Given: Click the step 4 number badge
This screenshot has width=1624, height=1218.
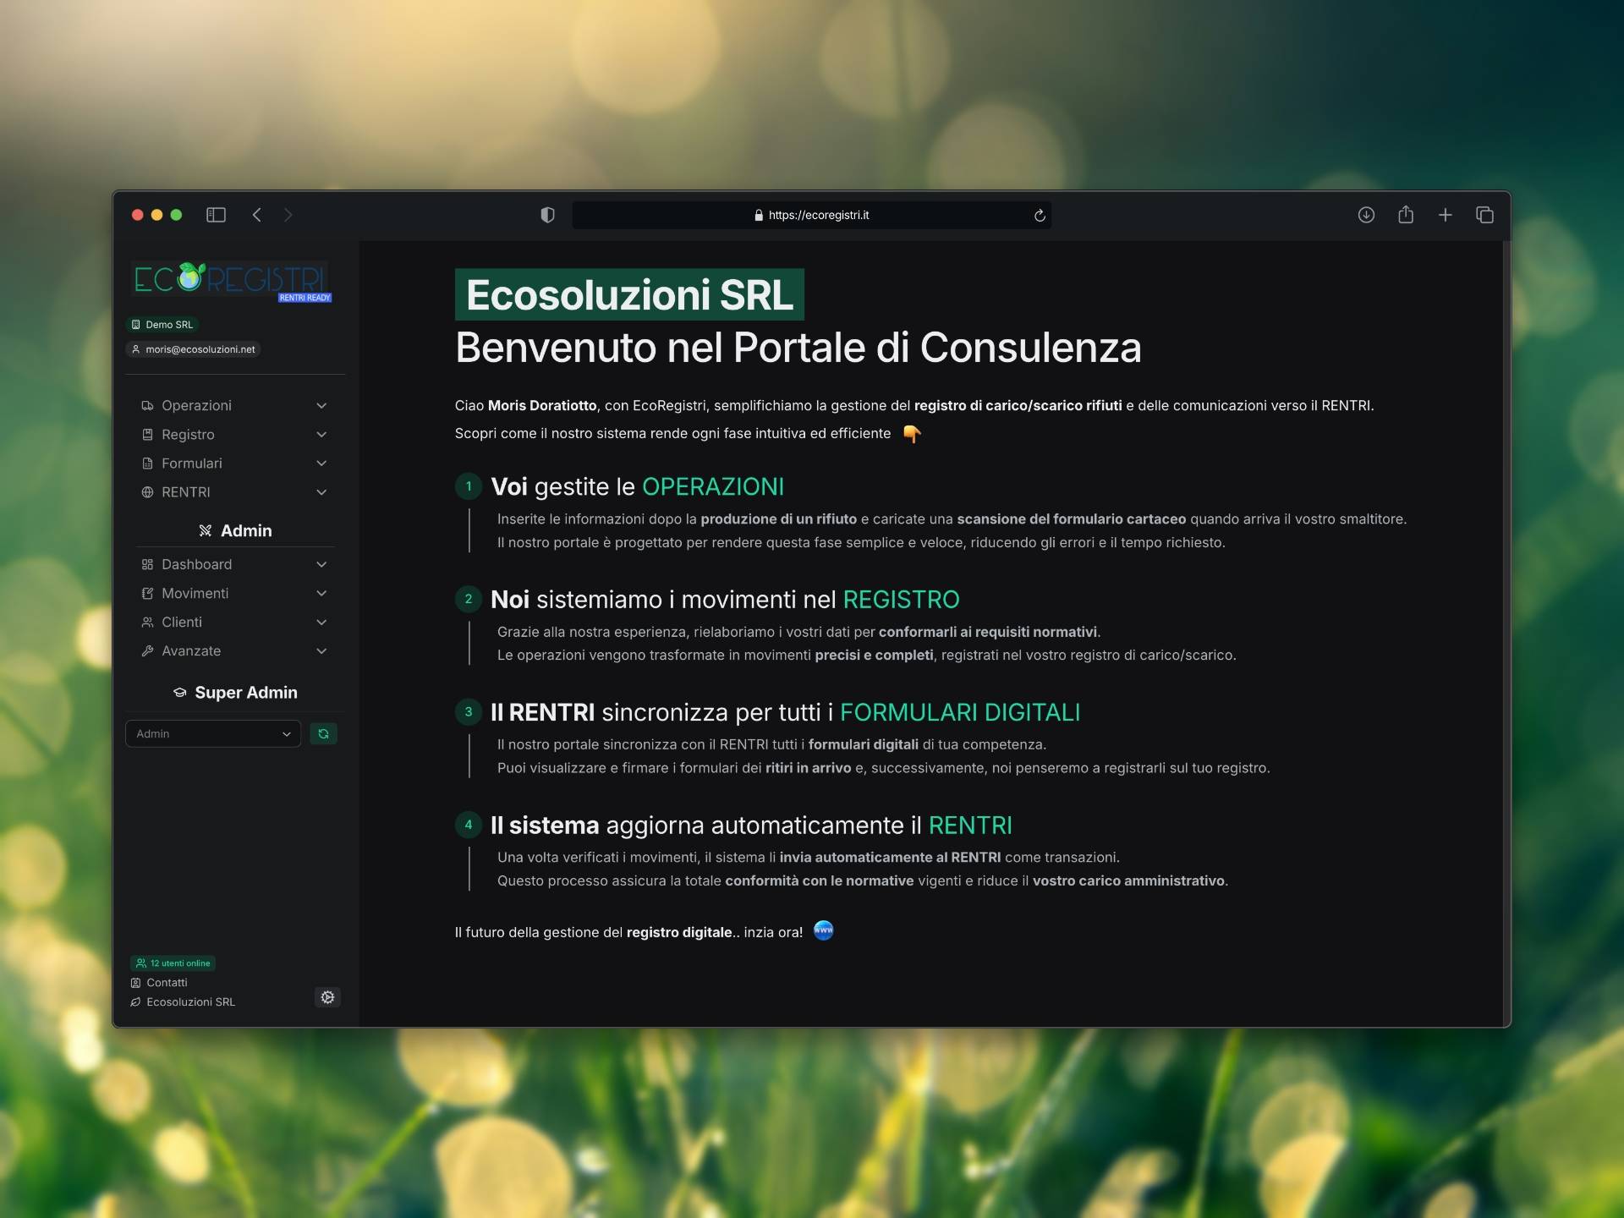Looking at the screenshot, I should point(469,825).
